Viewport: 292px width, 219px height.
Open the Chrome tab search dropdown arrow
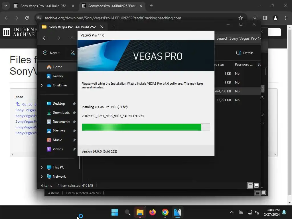point(6,6)
